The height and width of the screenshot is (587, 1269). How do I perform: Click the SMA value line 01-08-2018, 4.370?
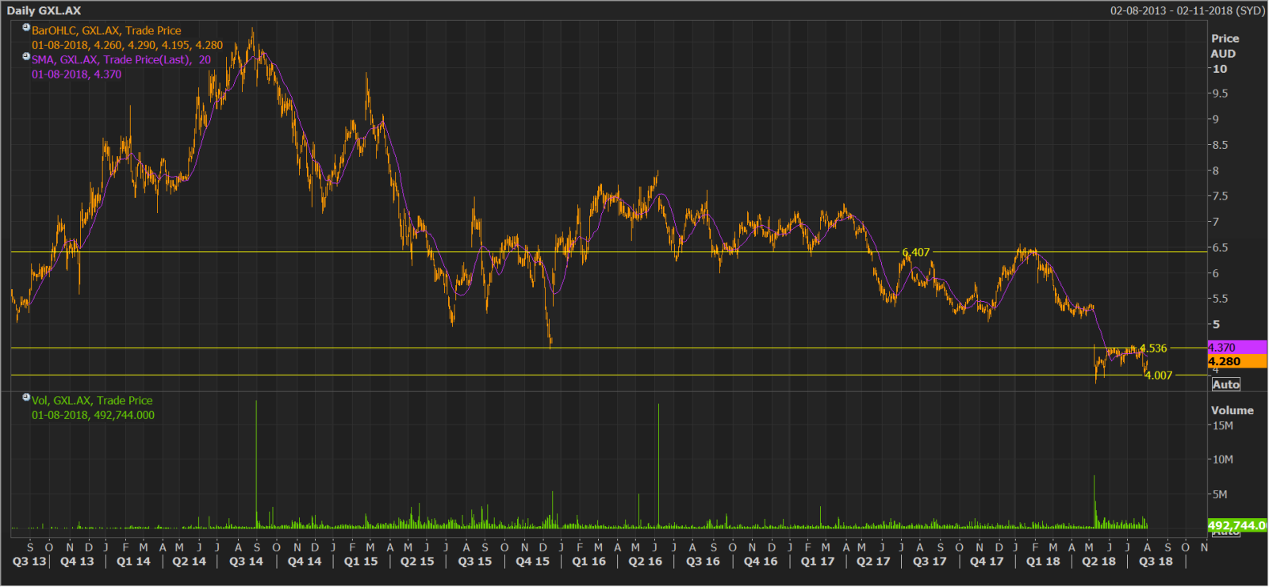tap(76, 74)
